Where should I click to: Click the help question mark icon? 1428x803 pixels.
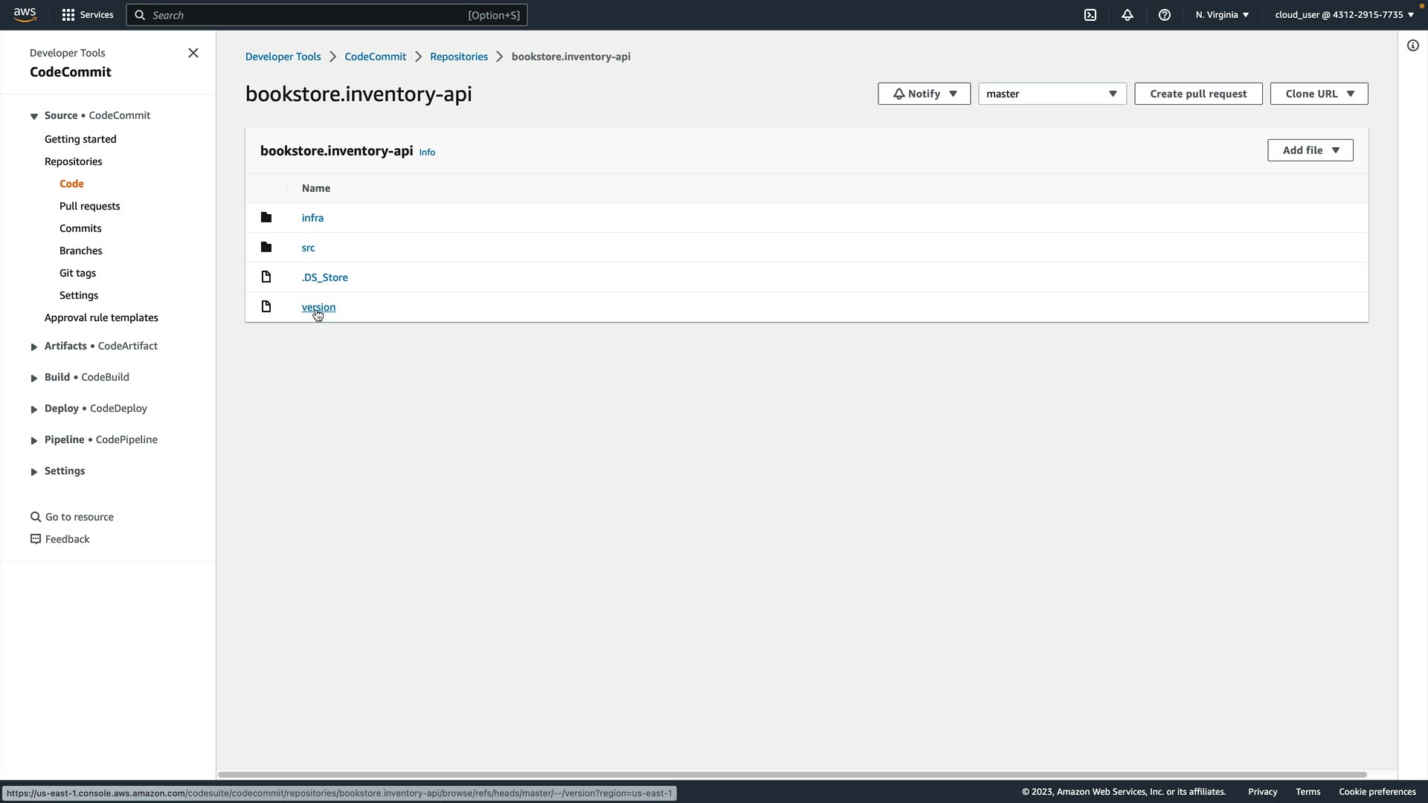pyautogui.click(x=1165, y=15)
